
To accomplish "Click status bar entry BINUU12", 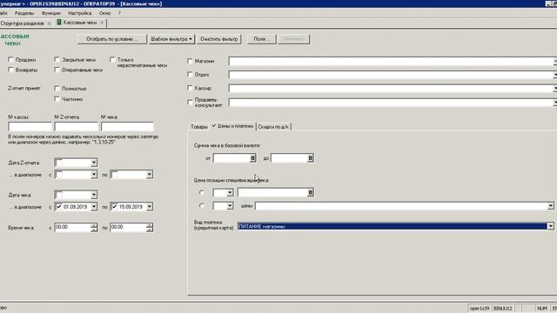I will tap(503, 309).
